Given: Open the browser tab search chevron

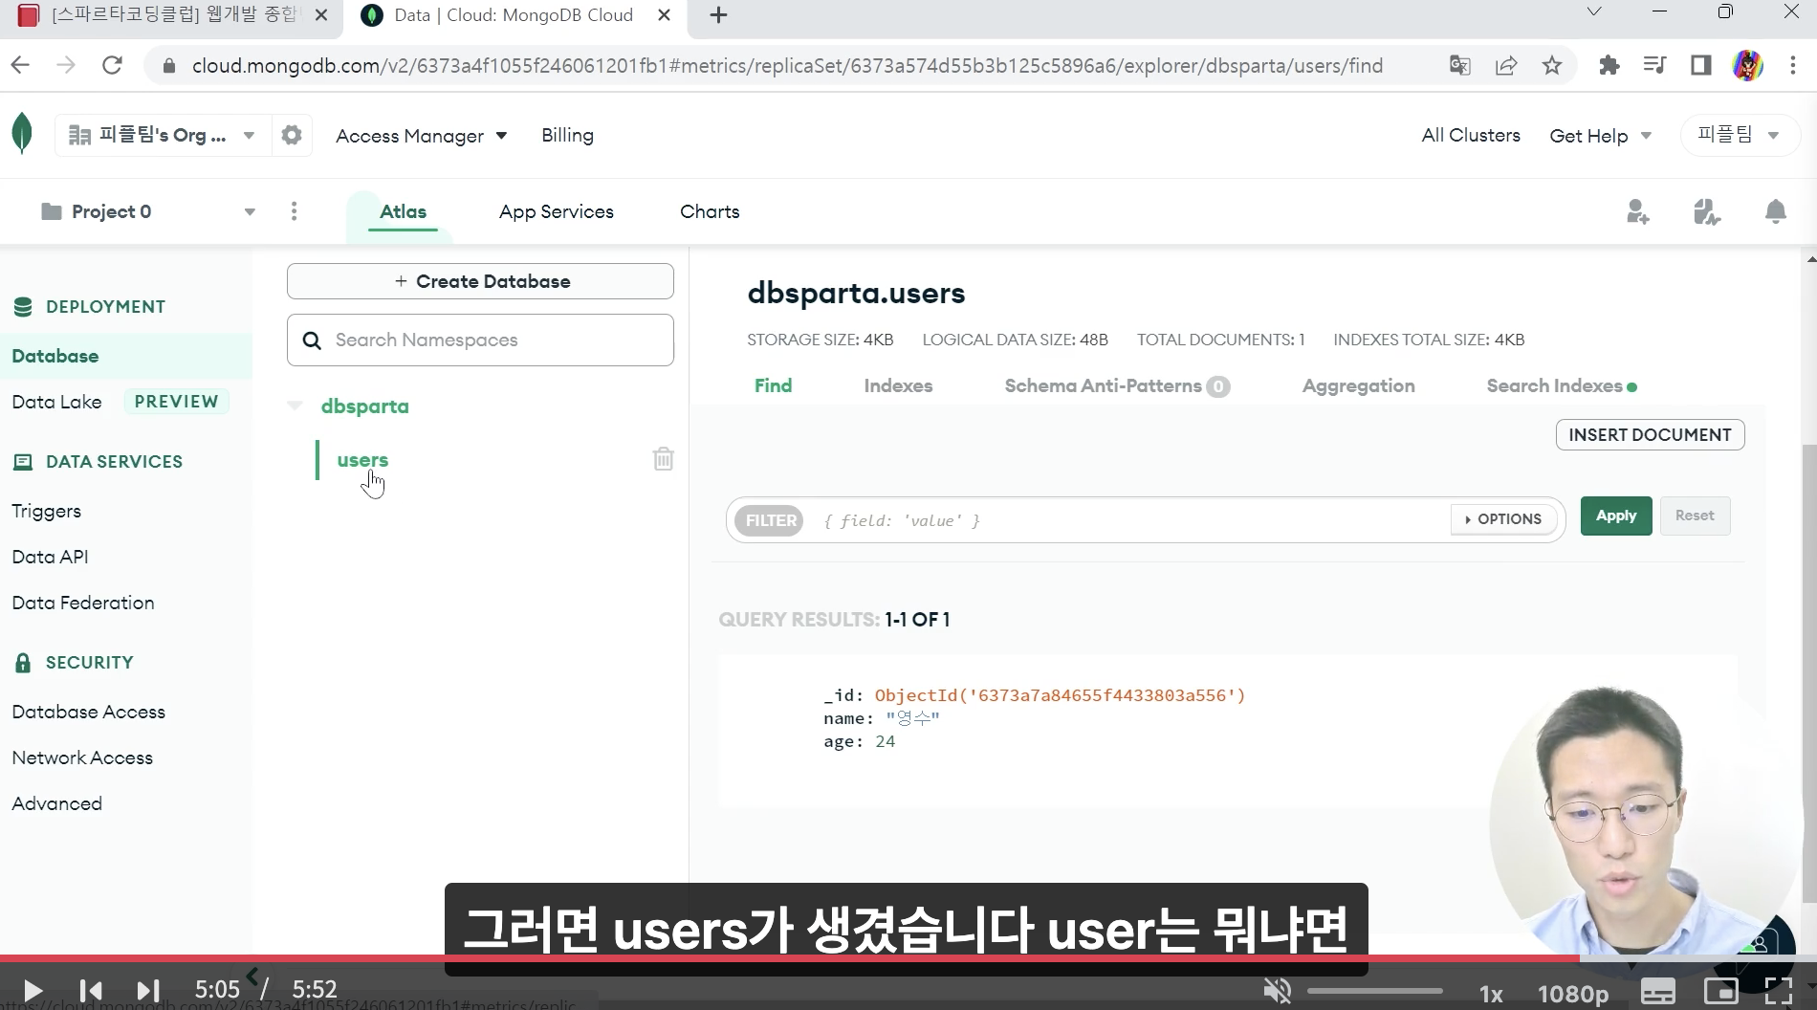Looking at the screenshot, I should 1593,11.
